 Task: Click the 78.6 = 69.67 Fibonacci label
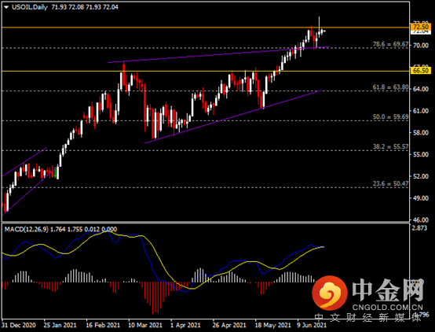390,44
